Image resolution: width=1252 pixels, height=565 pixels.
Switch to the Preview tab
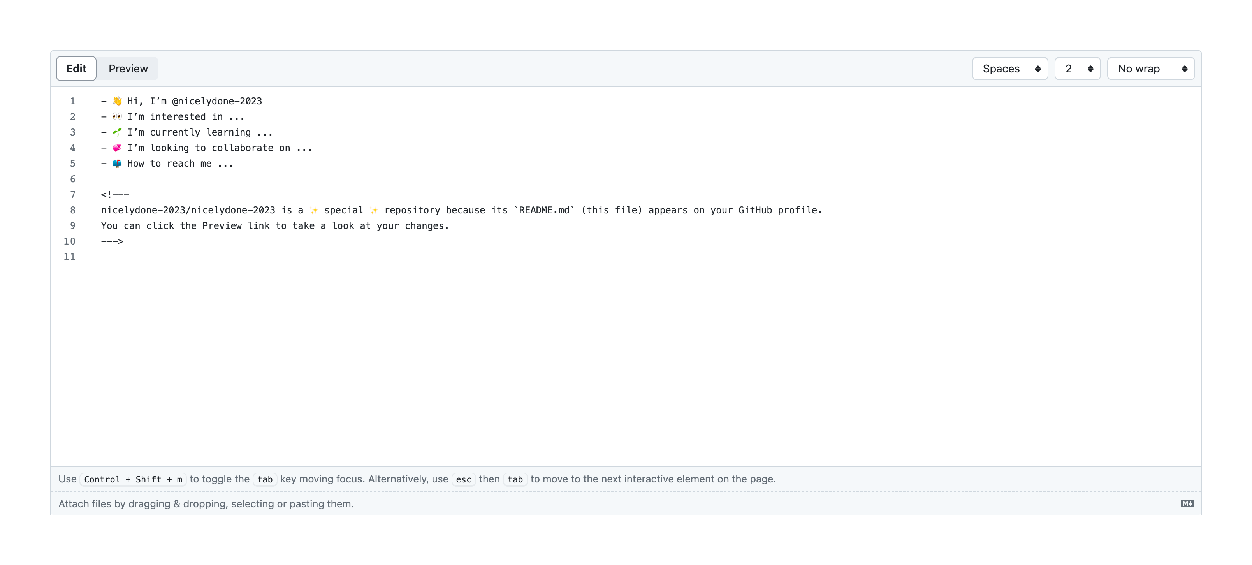[x=128, y=69]
